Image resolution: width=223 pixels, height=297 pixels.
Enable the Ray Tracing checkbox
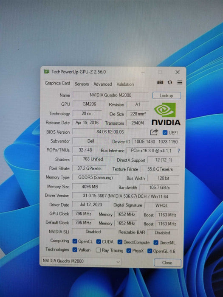(x=98, y=250)
